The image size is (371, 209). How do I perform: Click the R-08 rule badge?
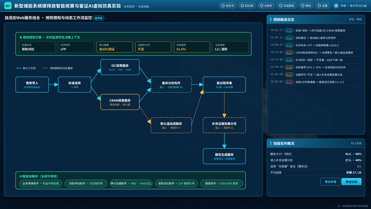[289, 60]
